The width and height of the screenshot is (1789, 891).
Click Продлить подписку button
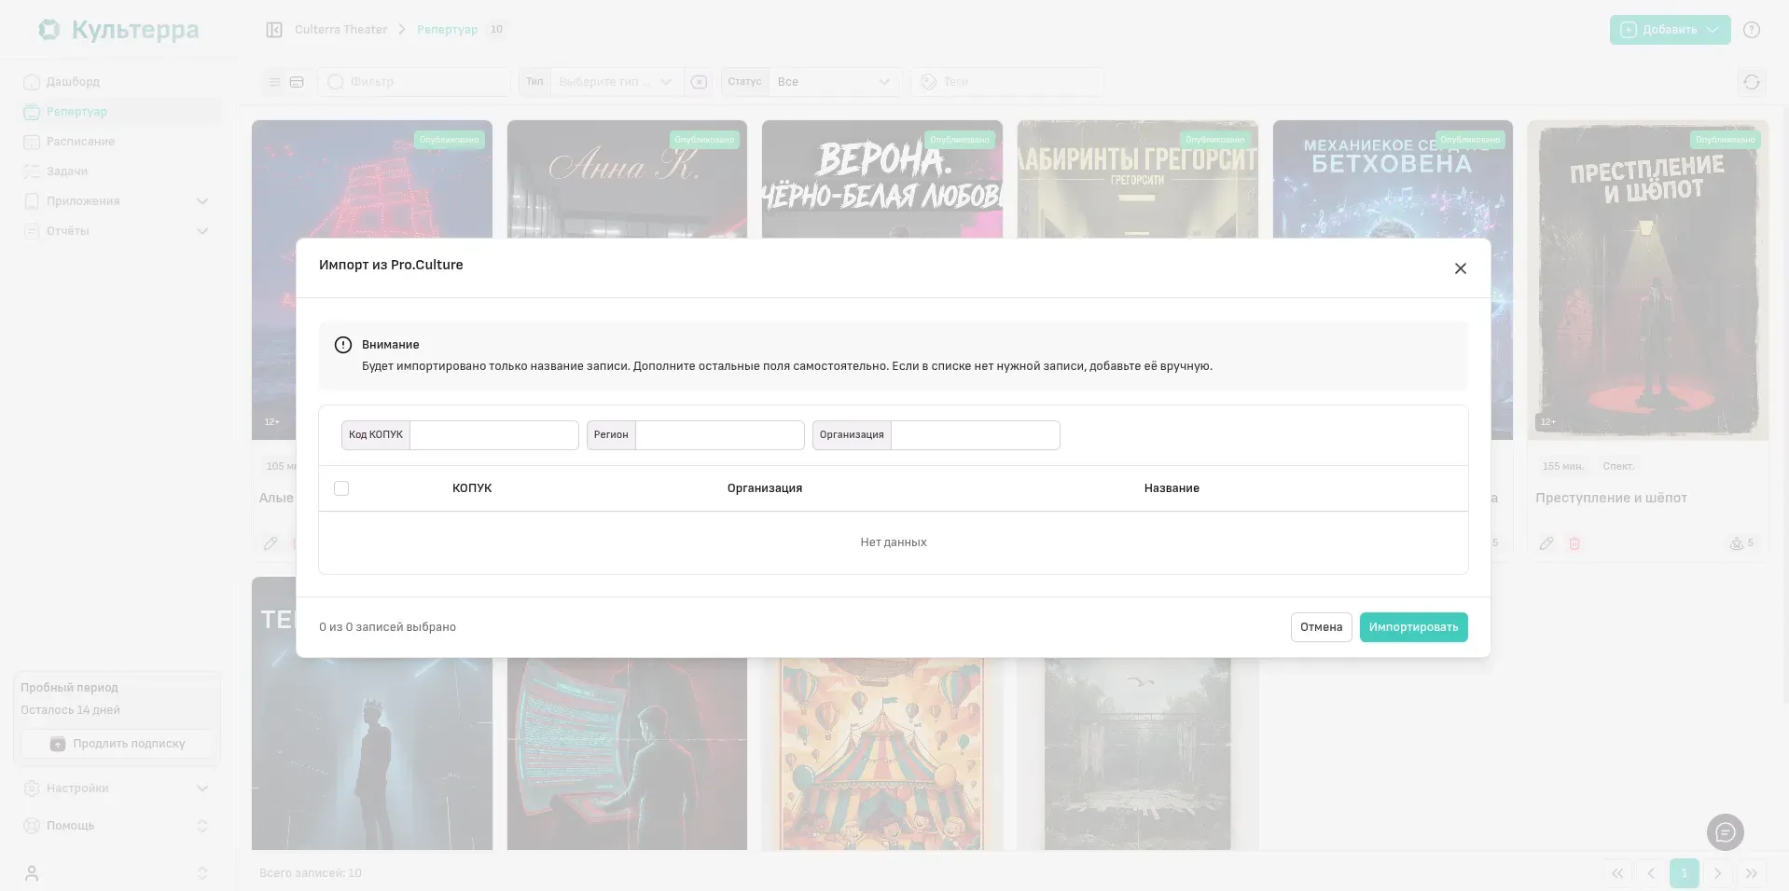click(118, 744)
